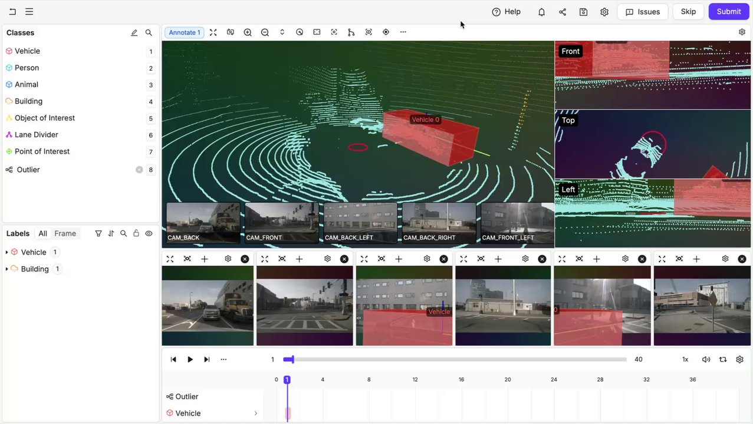Viewport: 753px width, 424px height.
Task: Toggle lock on all labels
Action: [136, 234]
